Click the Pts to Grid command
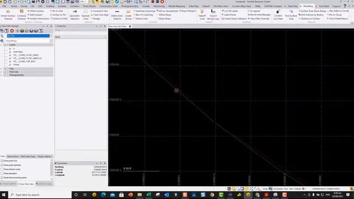Screen dimensions: 354x199 pos(56,11)
